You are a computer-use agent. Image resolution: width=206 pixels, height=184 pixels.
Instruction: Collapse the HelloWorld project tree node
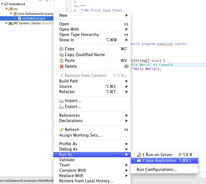2,4
